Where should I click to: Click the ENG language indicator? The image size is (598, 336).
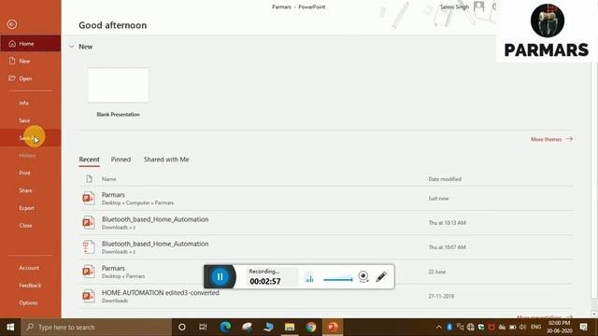[535, 327]
